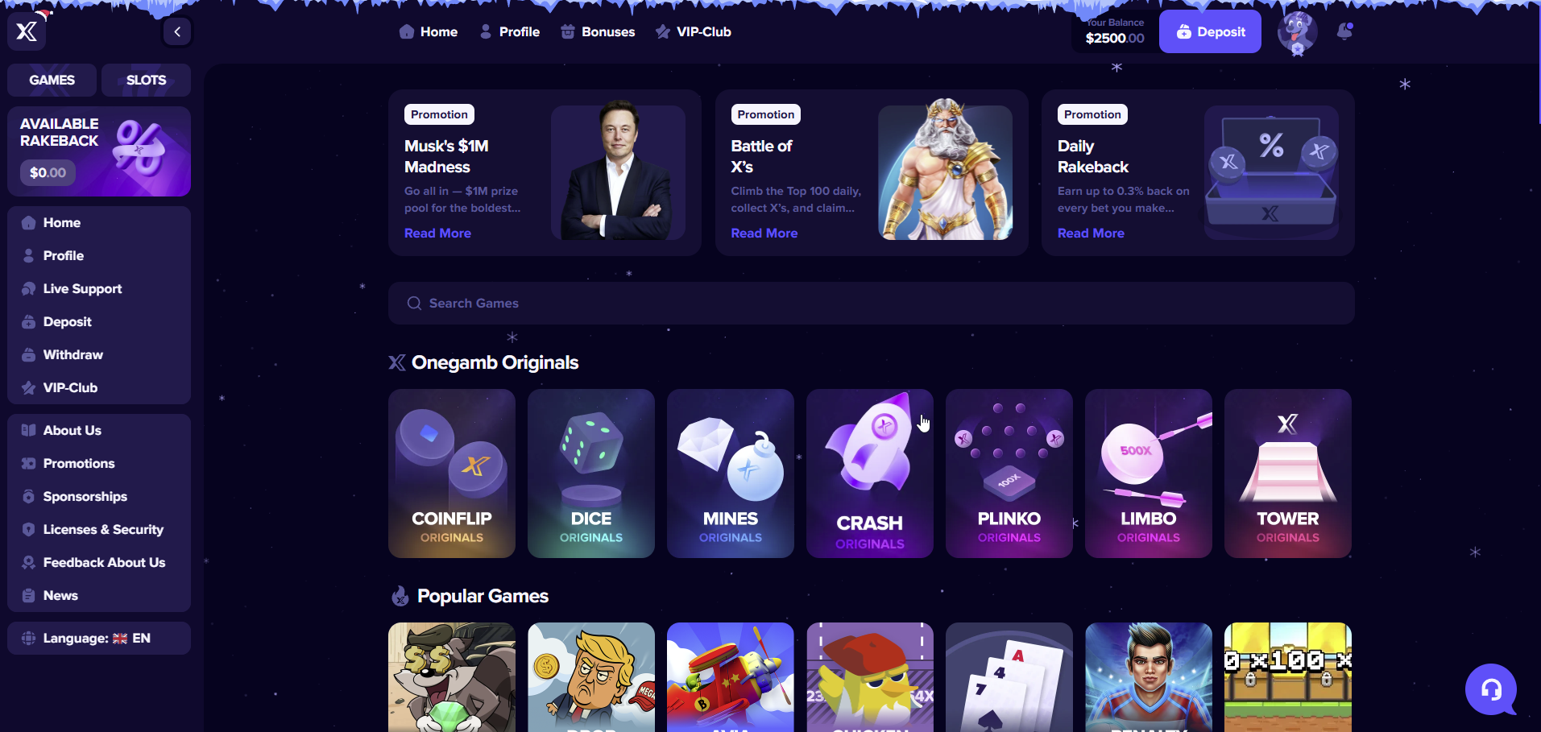This screenshot has height=732, width=1541.
Task: Click the Licenses & Security shield icon
Action: point(29,529)
